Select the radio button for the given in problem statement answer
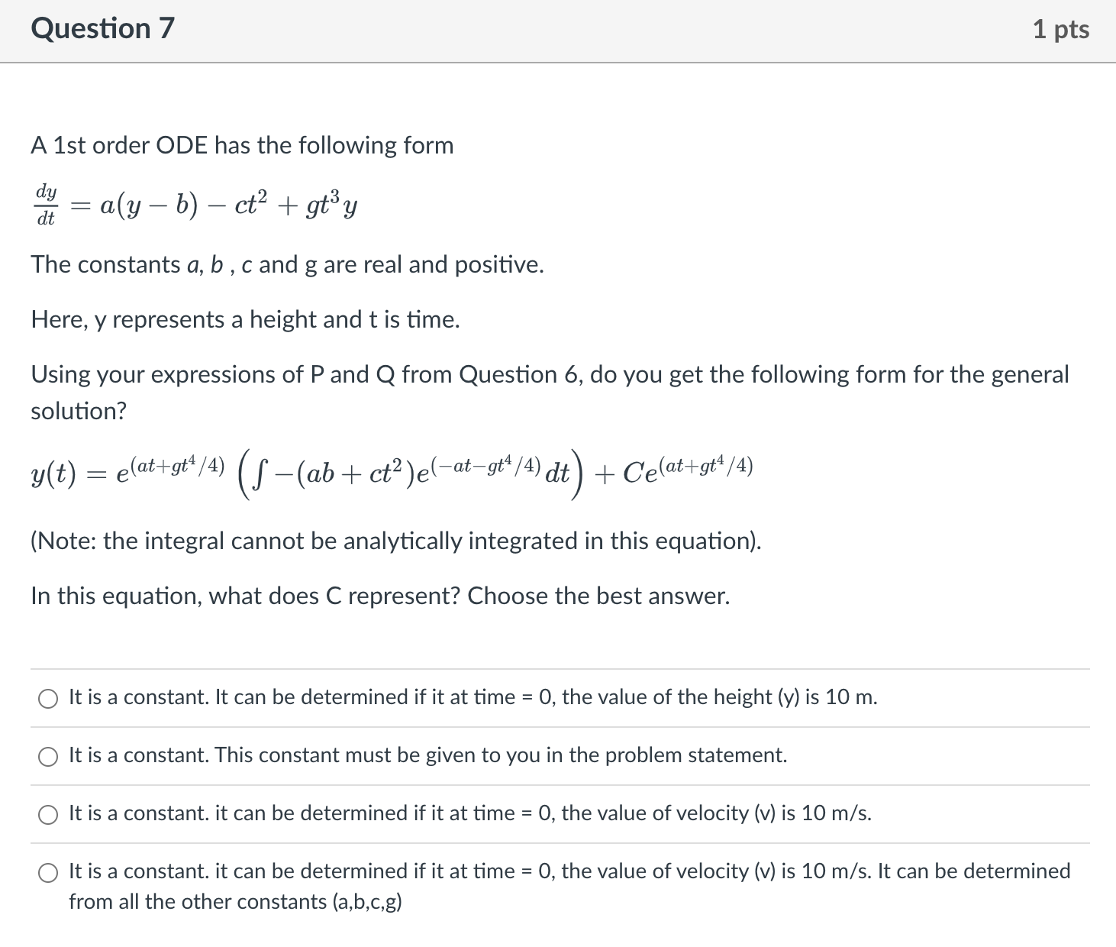 pos(48,757)
